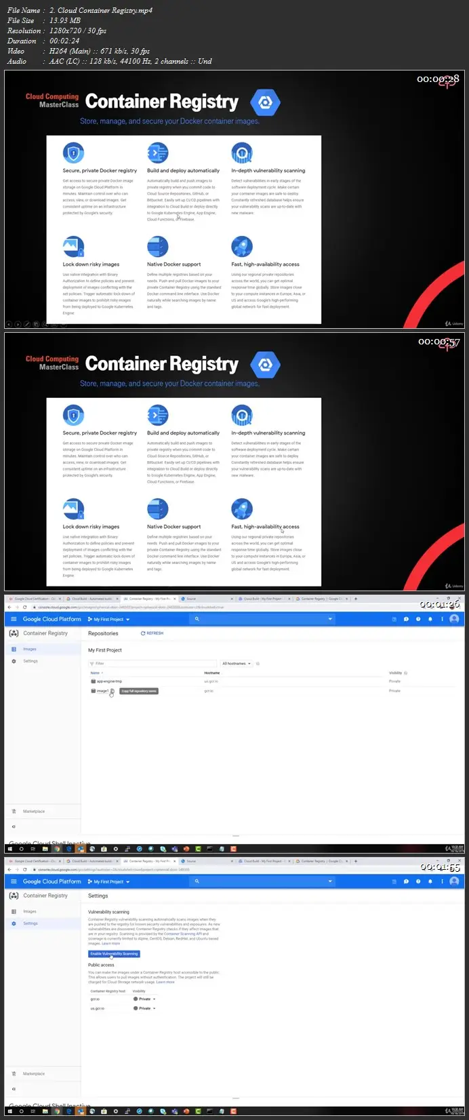Click notifications bell in Repositories frame
This screenshot has width=469, height=1120.
430,619
